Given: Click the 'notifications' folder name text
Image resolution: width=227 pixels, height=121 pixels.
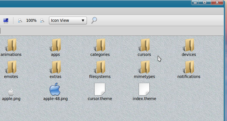Looking at the screenshot, I should click(x=189, y=77).
